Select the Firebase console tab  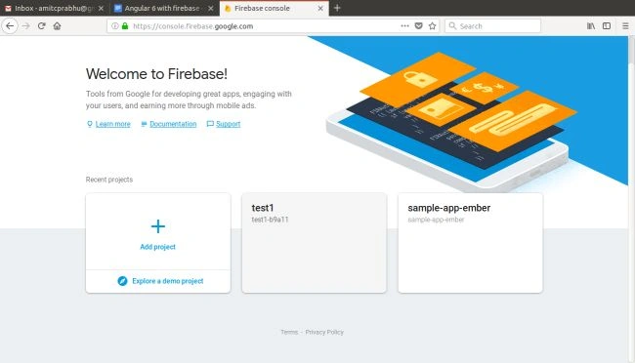tap(275, 8)
